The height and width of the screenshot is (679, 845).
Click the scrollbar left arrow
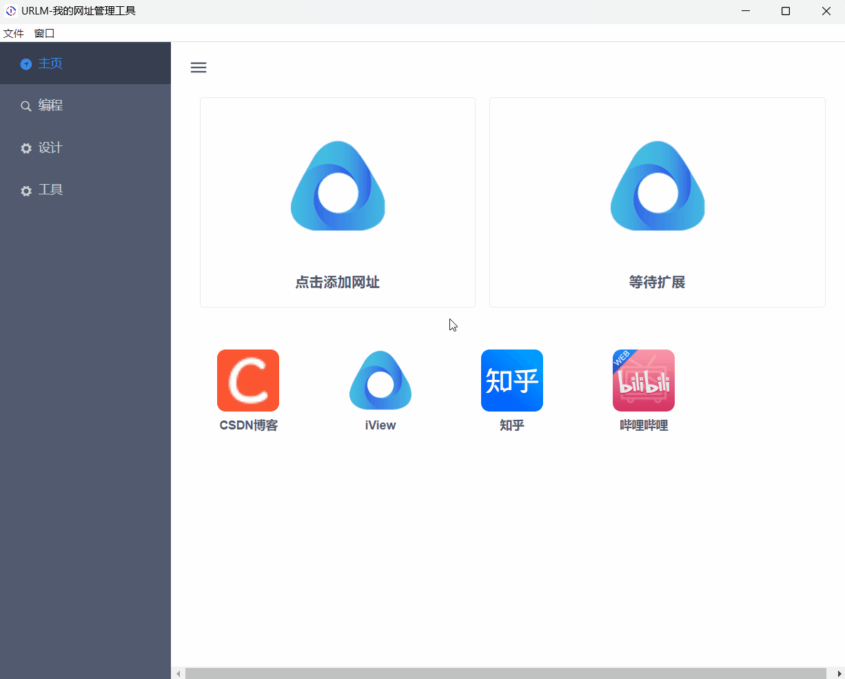pyautogui.click(x=179, y=673)
